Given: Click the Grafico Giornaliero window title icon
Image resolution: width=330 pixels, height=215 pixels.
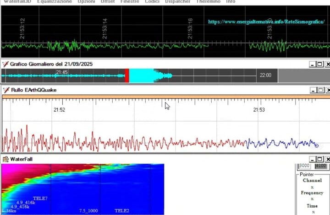Looking at the screenshot, I should click(5, 64).
